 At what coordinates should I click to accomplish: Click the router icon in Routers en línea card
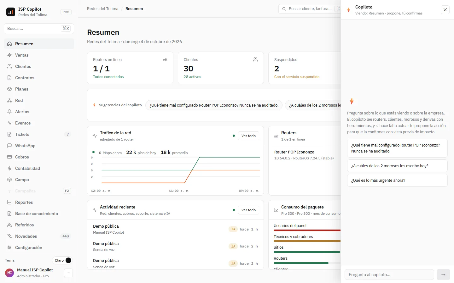pyautogui.click(x=165, y=60)
